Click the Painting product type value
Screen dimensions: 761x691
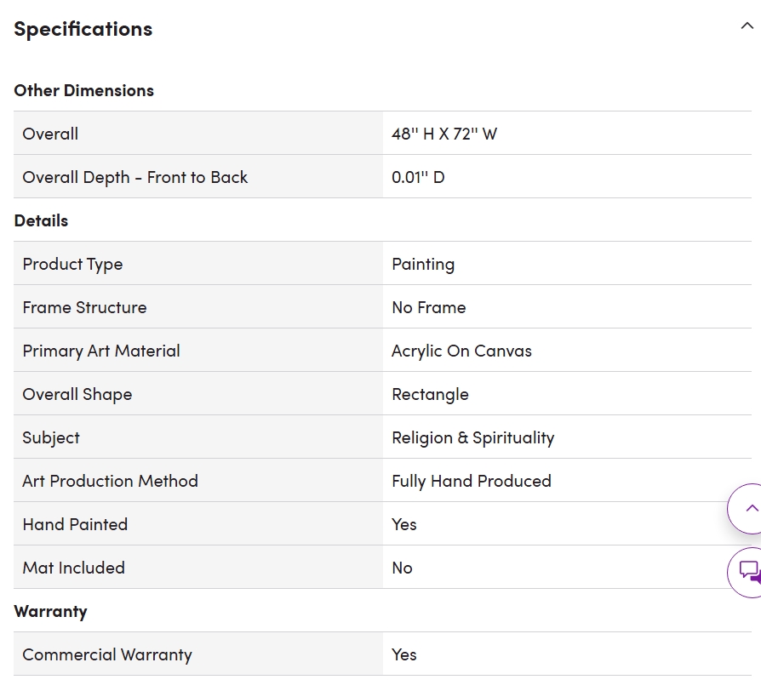coord(423,264)
